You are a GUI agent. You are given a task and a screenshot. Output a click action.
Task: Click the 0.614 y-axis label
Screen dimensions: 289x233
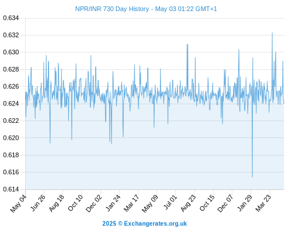[x=11, y=189]
